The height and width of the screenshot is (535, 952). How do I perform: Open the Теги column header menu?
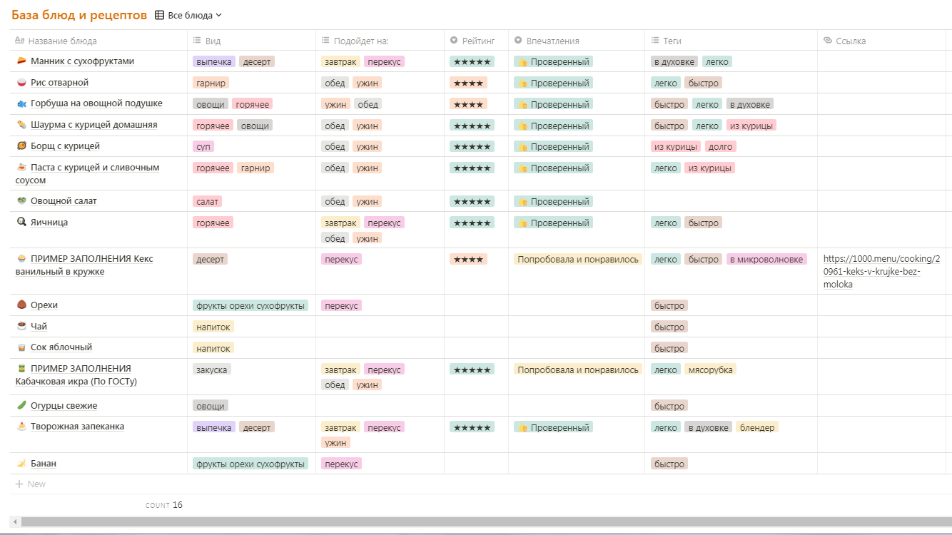(731, 41)
